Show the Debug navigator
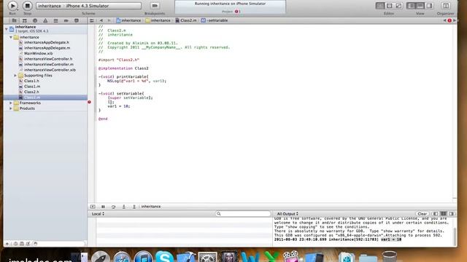The width and height of the screenshot is (467, 262). pyautogui.click(x=55, y=20)
